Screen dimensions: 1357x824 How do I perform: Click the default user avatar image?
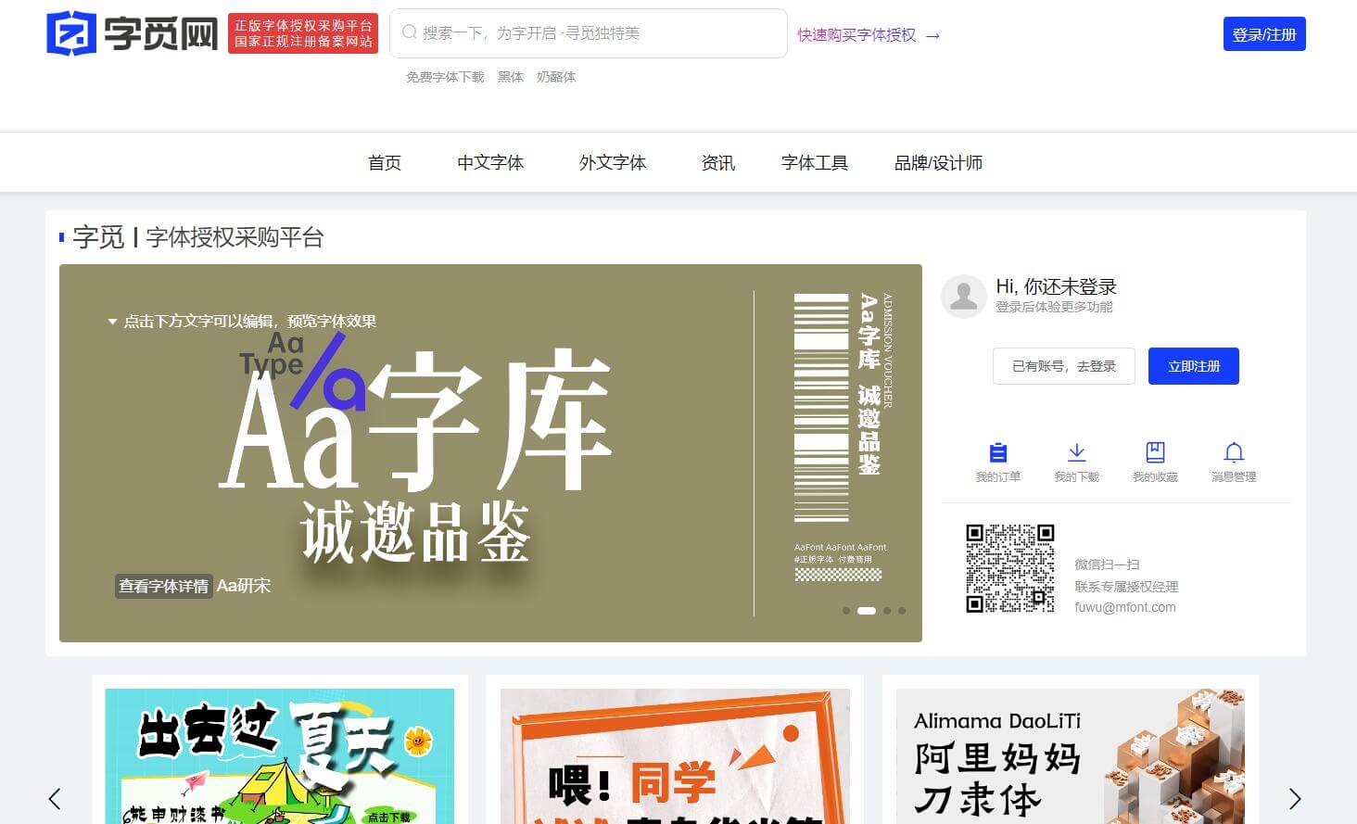(963, 296)
